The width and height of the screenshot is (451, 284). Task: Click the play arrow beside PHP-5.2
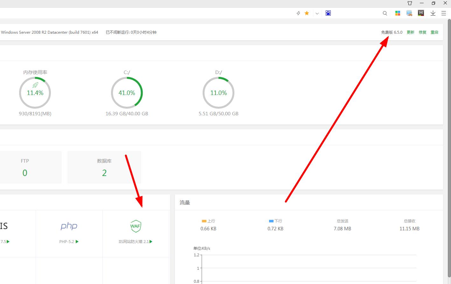pos(77,241)
